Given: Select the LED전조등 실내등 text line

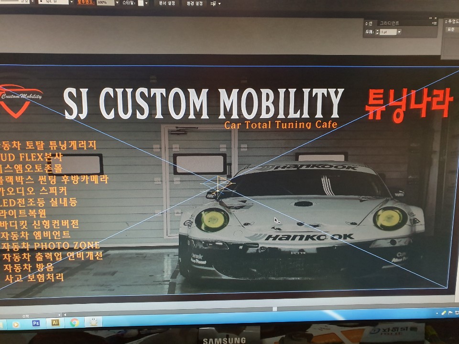Looking at the screenshot, I should (39, 202).
